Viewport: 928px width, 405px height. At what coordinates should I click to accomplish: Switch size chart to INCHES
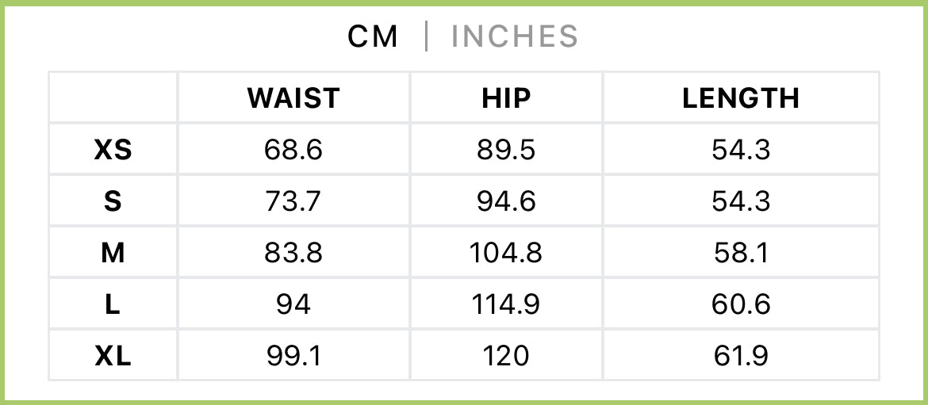[514, 36]
